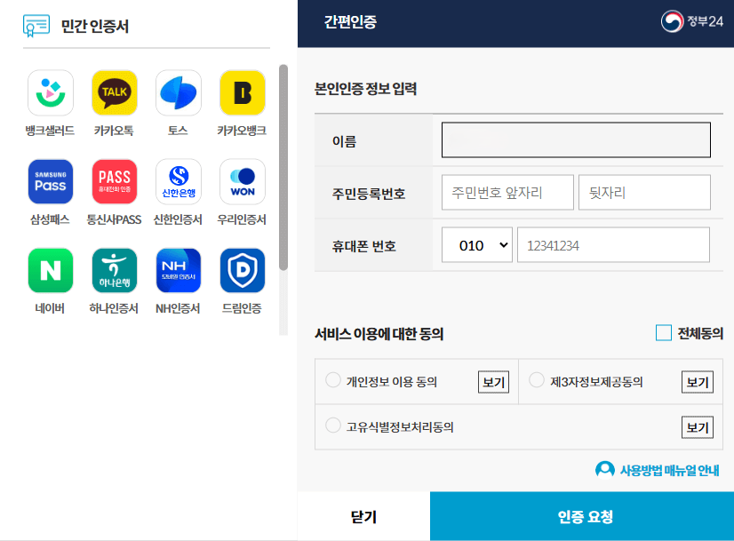Click the certificate list vertical scrollbar

point(283,168)
